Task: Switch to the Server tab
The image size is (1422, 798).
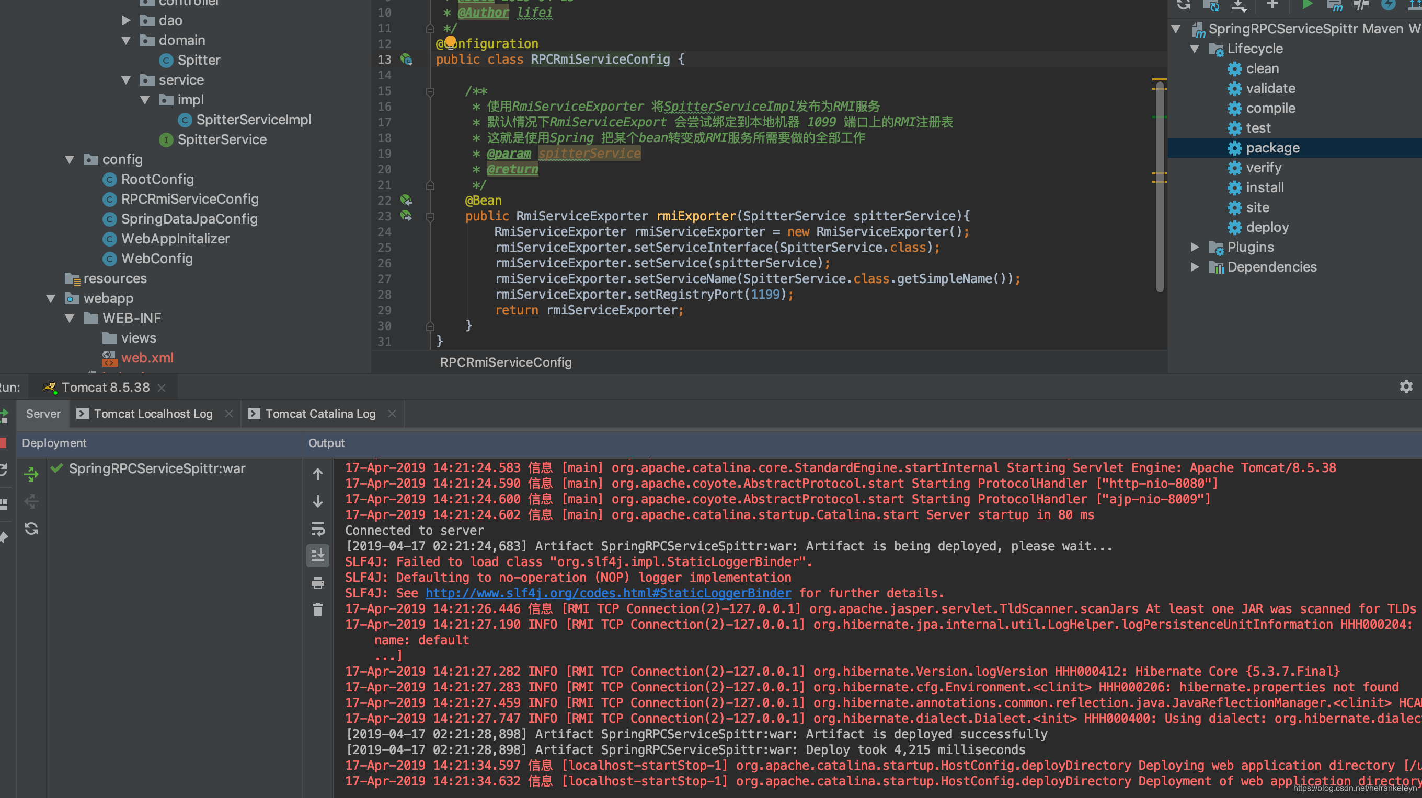Action: pos(43,414)
